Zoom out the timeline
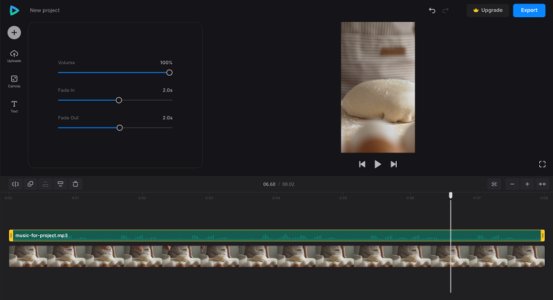Viewport: 553px width, 300px height. click(512, 184)
